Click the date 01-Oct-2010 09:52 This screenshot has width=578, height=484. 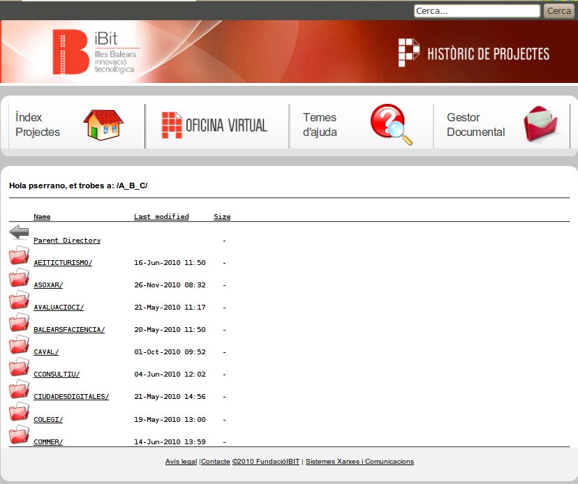pyautogui.click(x=170, y=351)
